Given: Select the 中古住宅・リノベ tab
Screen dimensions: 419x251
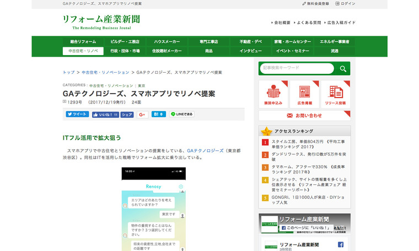Looking at the screenshot, I should click(x=83, y=51).
